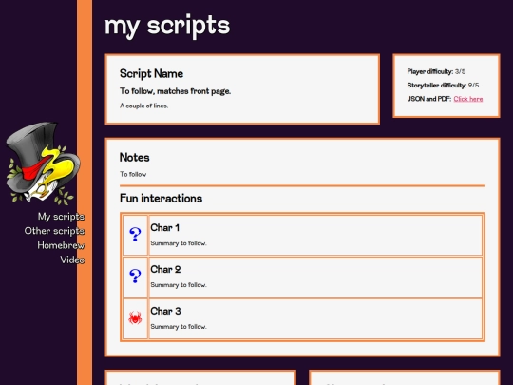Navigate to the Video page
The width and height of the screenshot is (513, 385).
pyautogui.click(x=72, y=260)
